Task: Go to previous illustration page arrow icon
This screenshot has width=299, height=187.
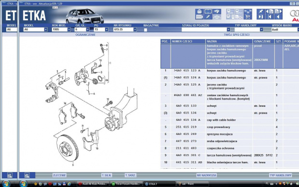Action: 270,11
